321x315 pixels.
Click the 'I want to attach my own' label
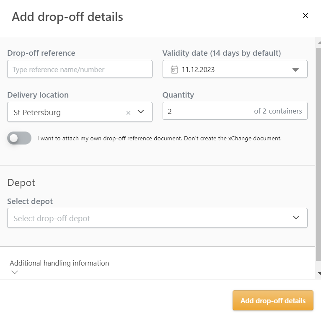[x=159, y=138]
